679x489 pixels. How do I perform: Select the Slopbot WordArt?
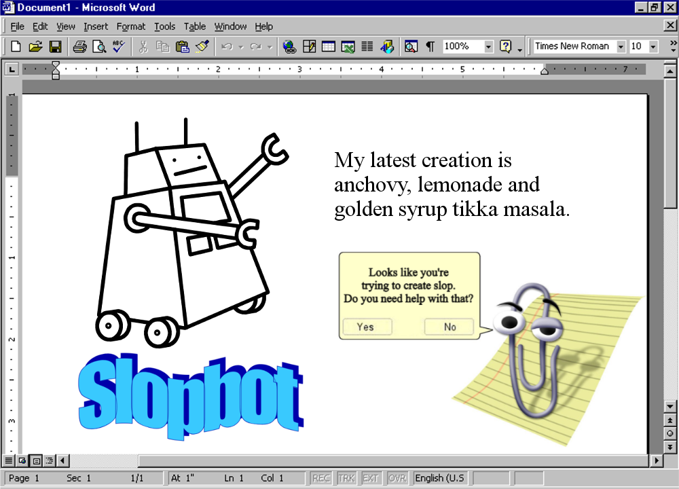click(191, 396)
